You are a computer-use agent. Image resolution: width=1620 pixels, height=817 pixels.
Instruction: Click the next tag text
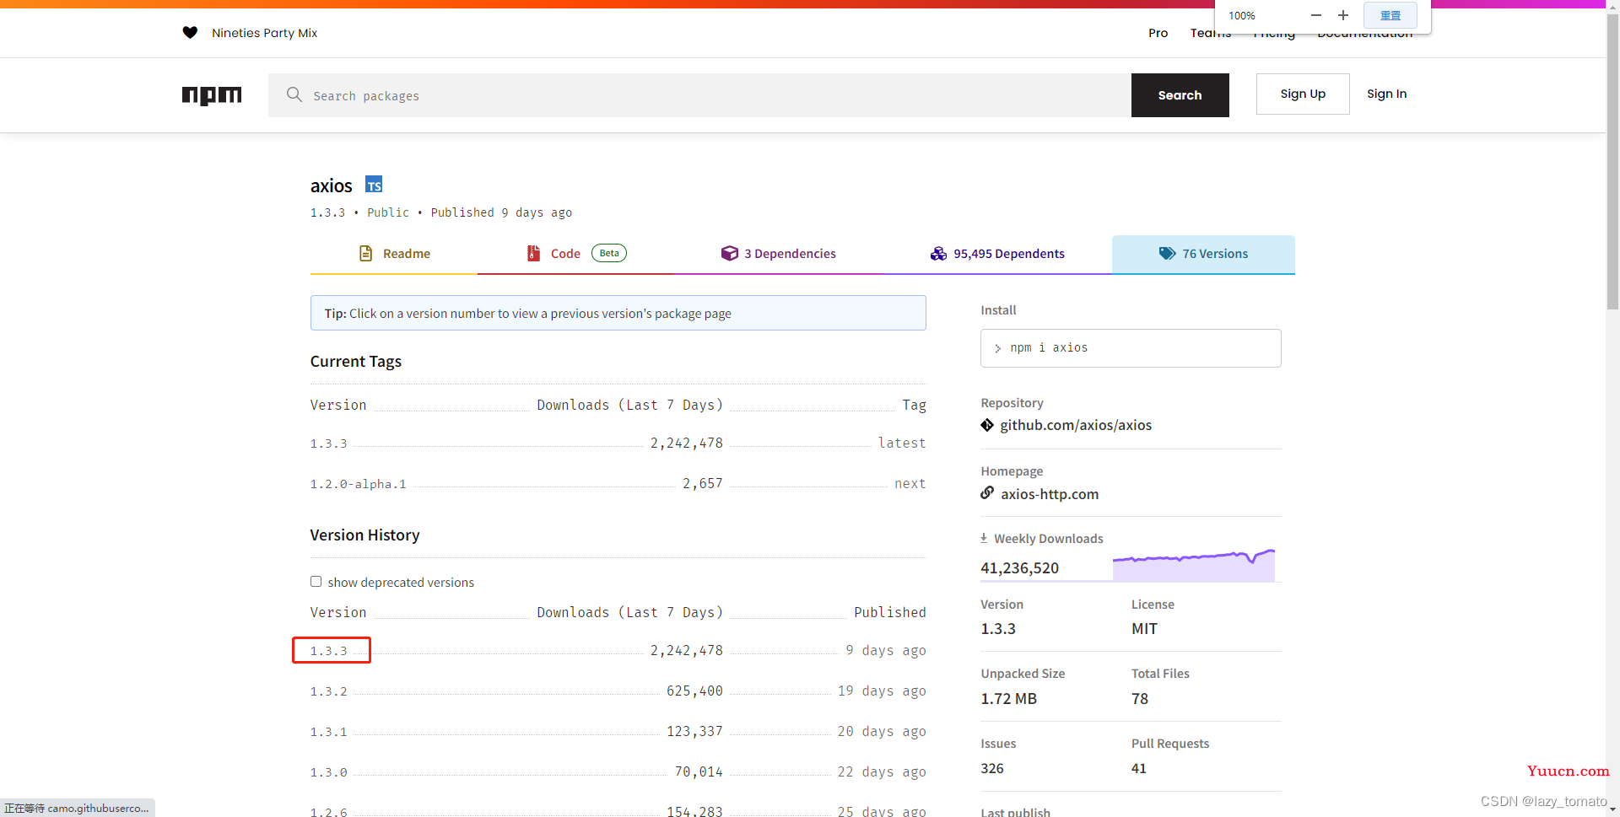coord(910,483)
